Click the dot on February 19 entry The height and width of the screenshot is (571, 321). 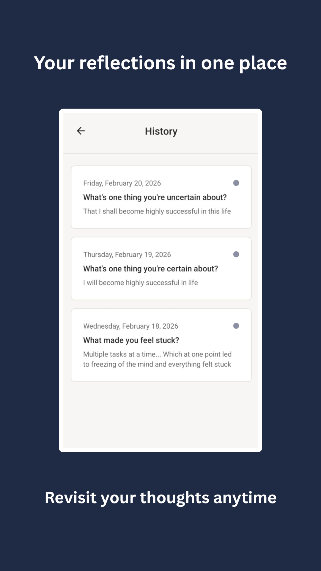(x=236, y=254)
